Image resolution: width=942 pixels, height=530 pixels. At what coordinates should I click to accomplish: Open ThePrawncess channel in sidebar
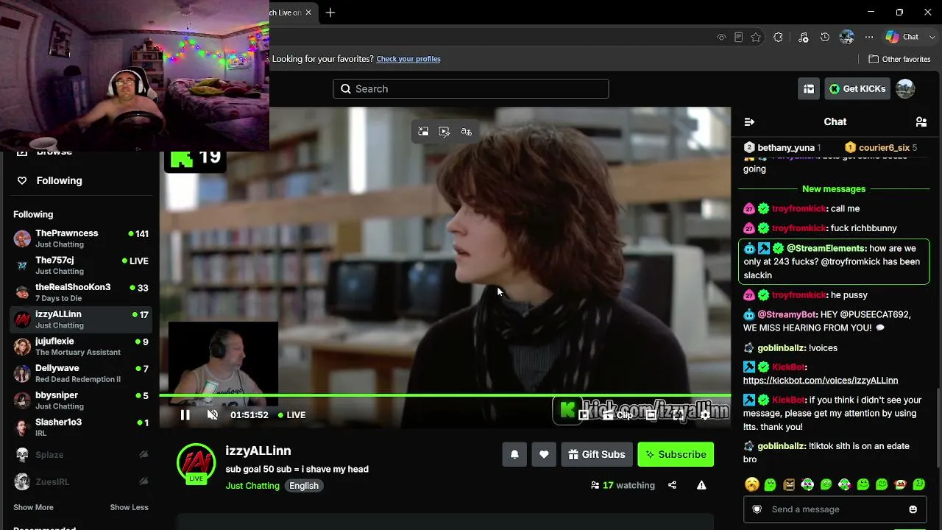81,239
